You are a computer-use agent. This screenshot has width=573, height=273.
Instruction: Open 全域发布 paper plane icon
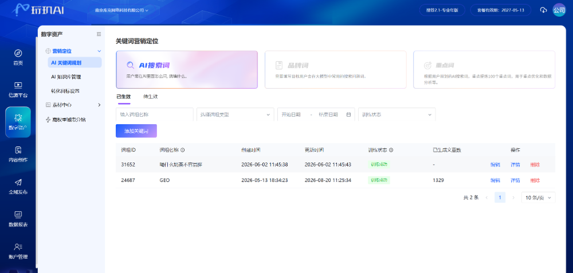point(18,182)
